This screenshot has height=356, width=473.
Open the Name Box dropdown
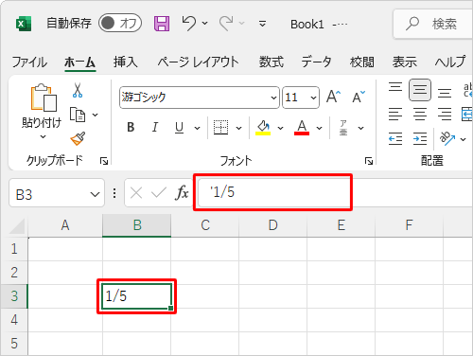95,194
